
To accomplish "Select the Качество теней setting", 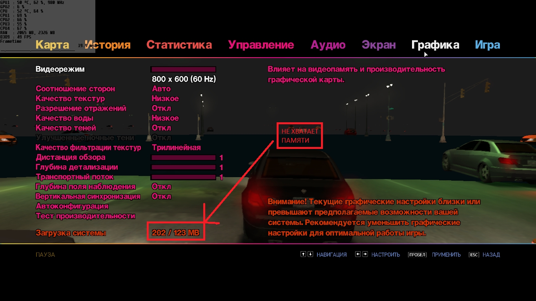I will [66, 128].
